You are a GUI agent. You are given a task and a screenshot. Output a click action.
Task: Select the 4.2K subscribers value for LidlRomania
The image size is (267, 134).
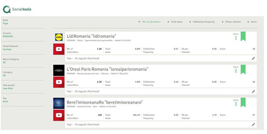(x=99, y=49)
